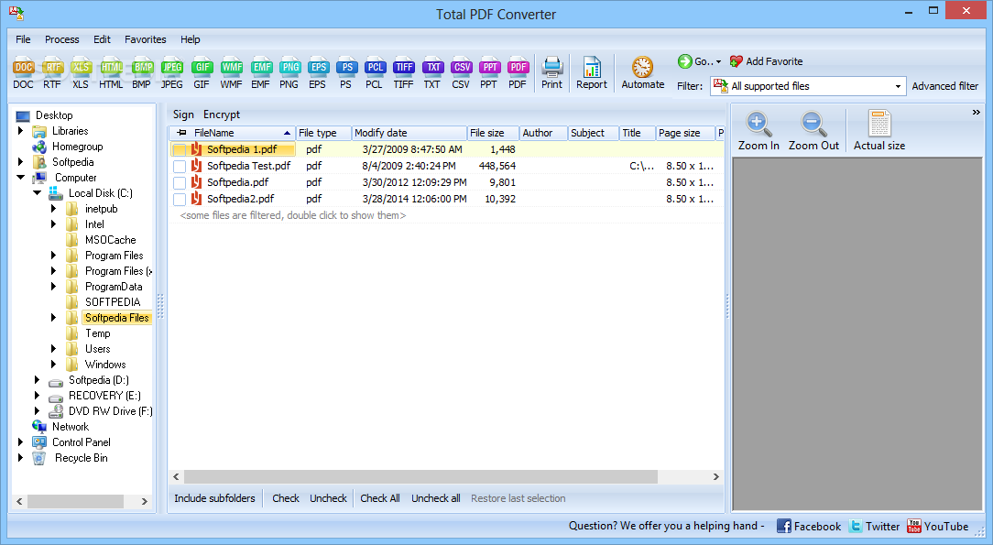Select the Softpedia Files folder

[117, 318]
